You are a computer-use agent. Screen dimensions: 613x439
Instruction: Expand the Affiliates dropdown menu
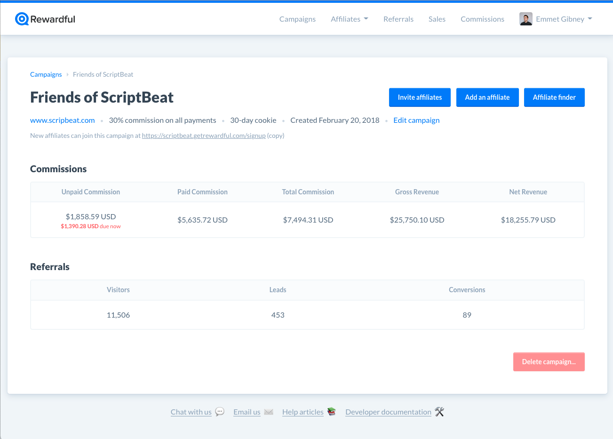point(349,19)
